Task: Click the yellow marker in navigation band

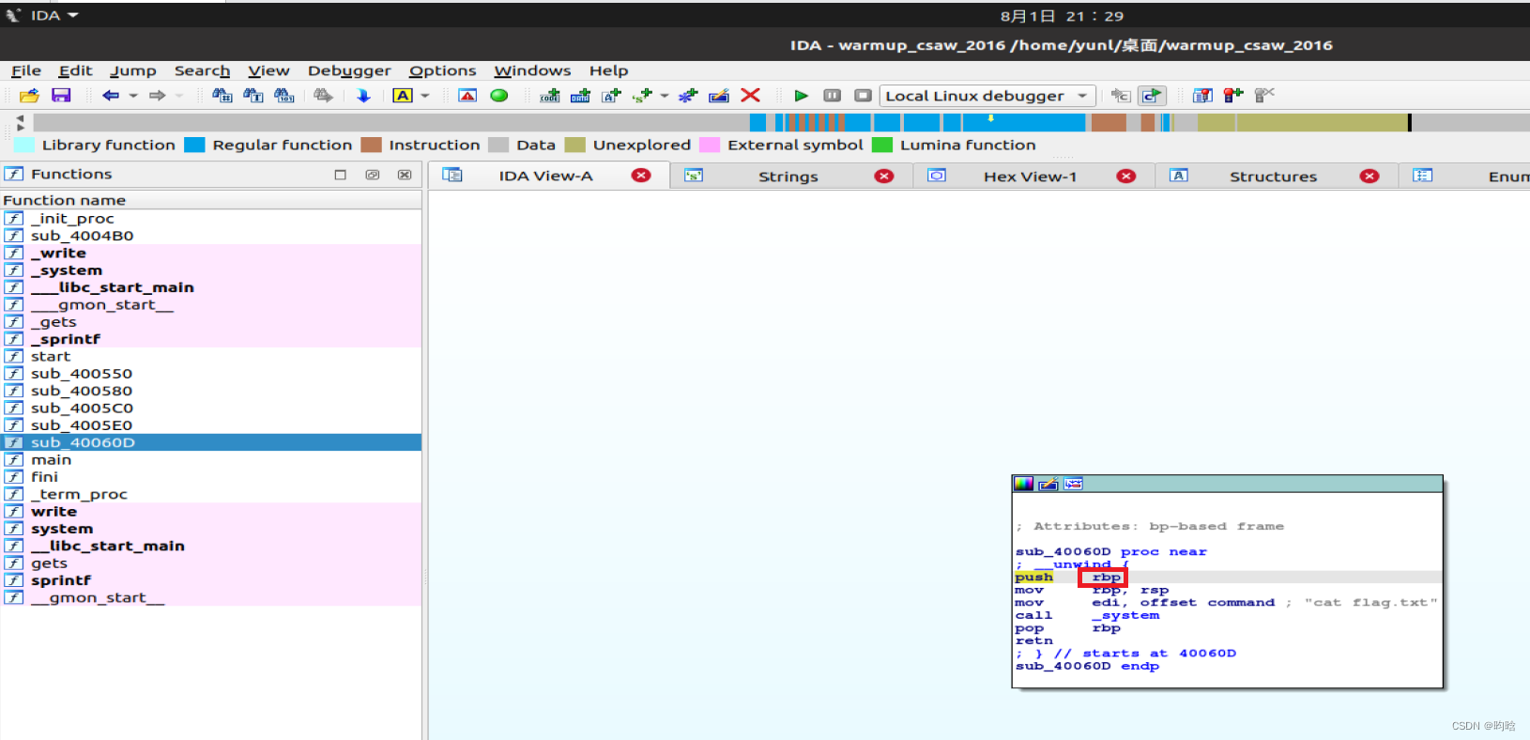Action: tap(990, 118)
